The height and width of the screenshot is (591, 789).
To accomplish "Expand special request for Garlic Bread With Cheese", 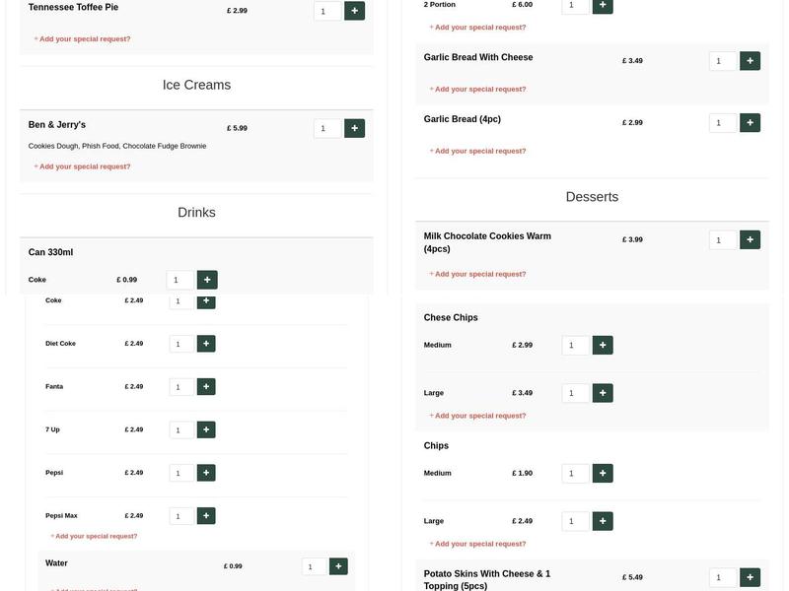I will click(x=479, y=89).
